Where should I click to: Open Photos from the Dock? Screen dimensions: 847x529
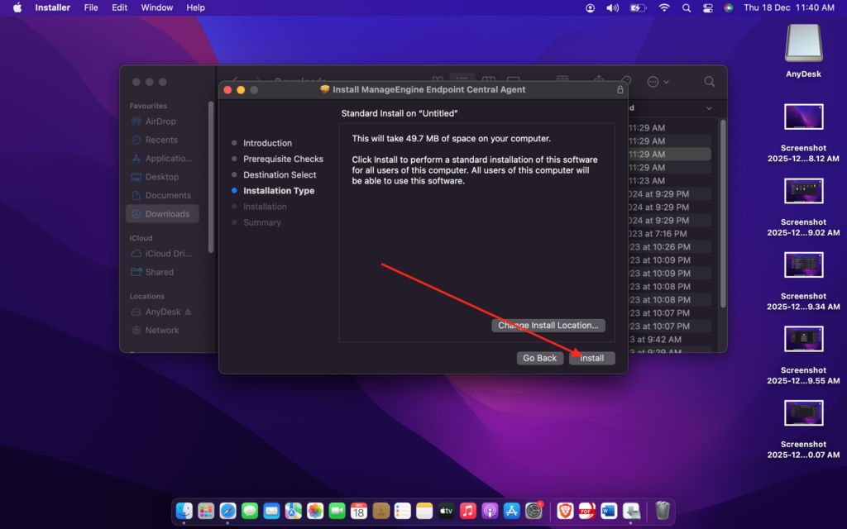(315, 511)
